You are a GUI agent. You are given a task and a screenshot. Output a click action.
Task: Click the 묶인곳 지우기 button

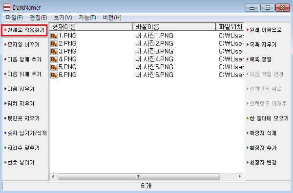pos(22,118)
